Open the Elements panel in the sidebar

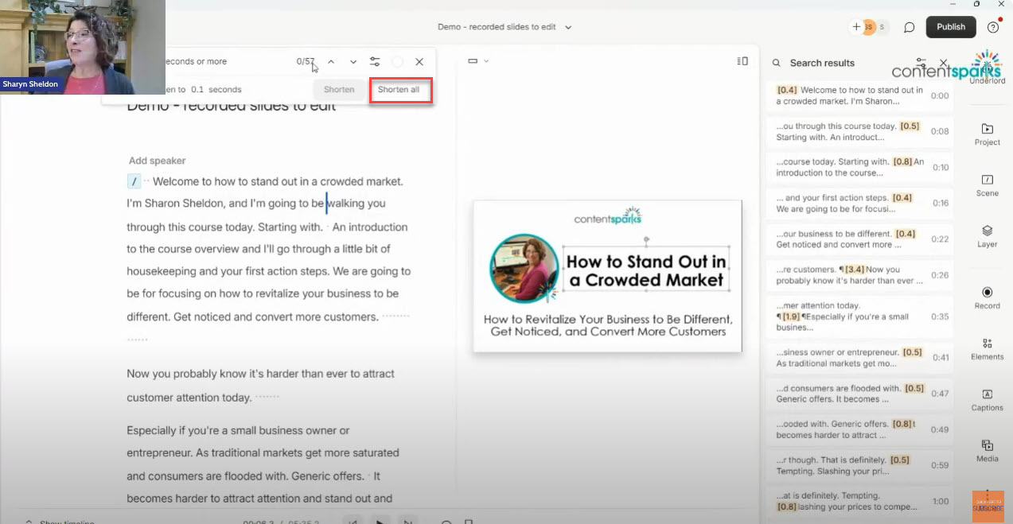987,349
